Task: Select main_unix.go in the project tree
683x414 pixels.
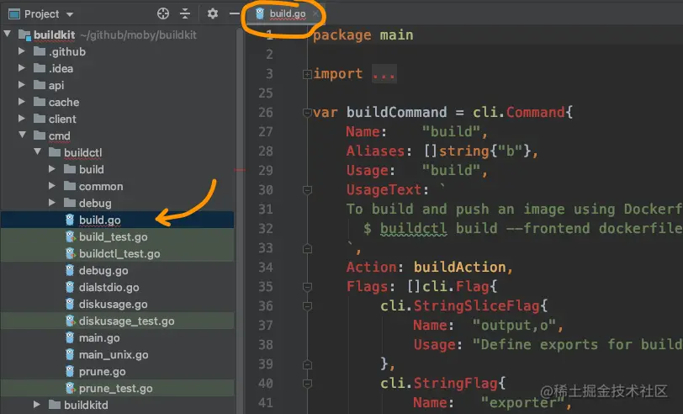Action: click(114, 355)
